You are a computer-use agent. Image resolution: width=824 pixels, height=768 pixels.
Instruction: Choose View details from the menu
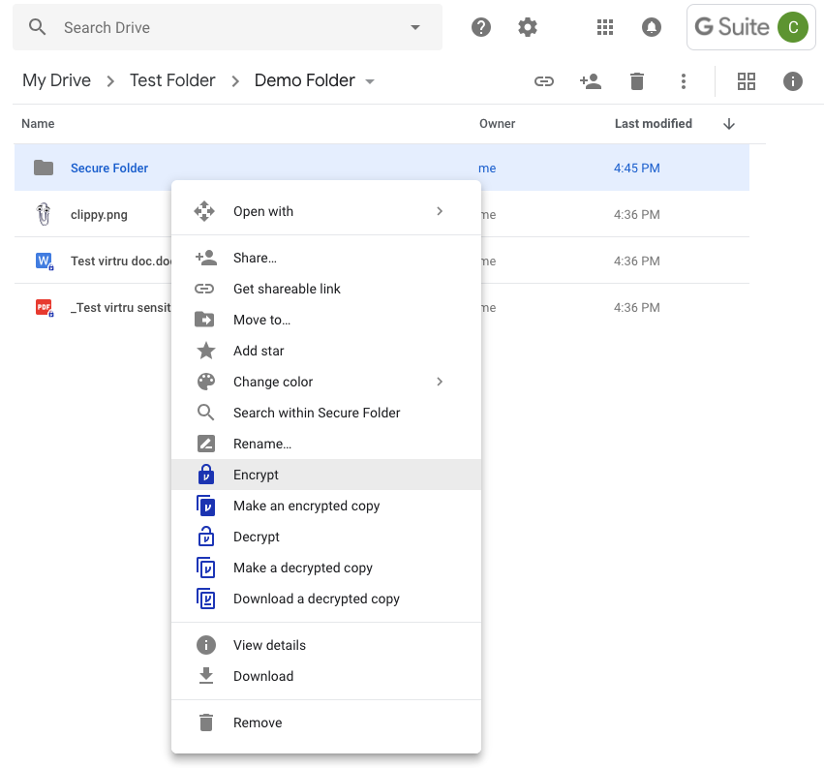pos(325,645)
